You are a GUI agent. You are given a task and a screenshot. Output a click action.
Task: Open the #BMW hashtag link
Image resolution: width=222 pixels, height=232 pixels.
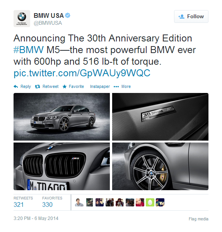29,50
